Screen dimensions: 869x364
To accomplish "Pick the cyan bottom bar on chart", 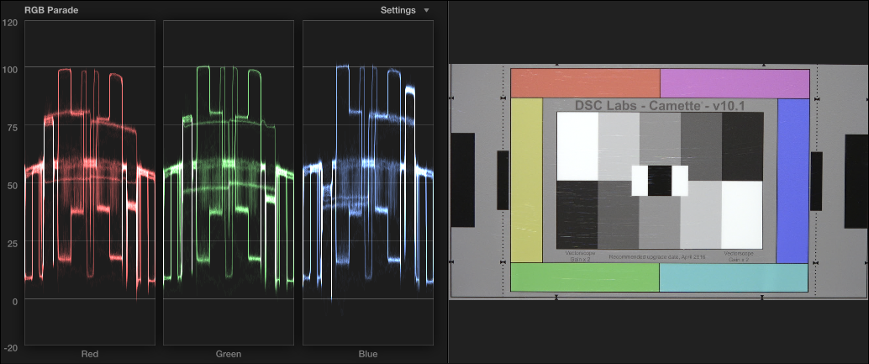I will point(733,277).
